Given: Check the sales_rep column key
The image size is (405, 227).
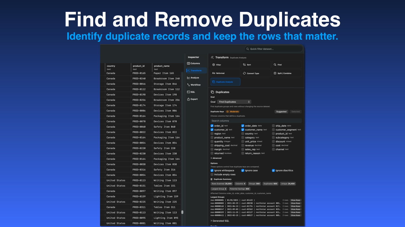Looking at the screenshot, I should tap(242, 149).
